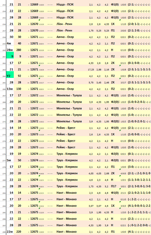
Task: Click the scores cell starting (4-1; 0-0; 0-1
Action: pyautogui.click(x=139, y=206)
